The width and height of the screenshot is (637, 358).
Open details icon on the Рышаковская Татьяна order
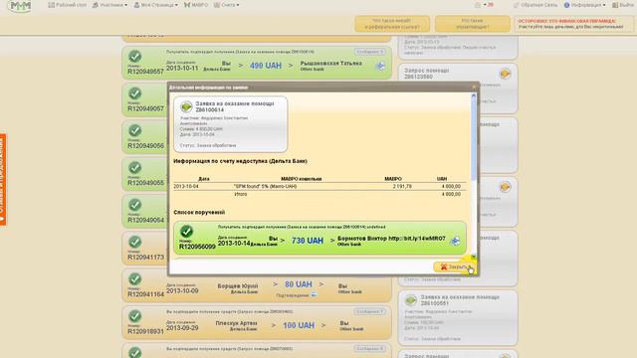pos(380,66)
